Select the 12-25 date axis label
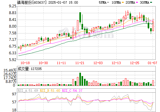 [135, 63]
